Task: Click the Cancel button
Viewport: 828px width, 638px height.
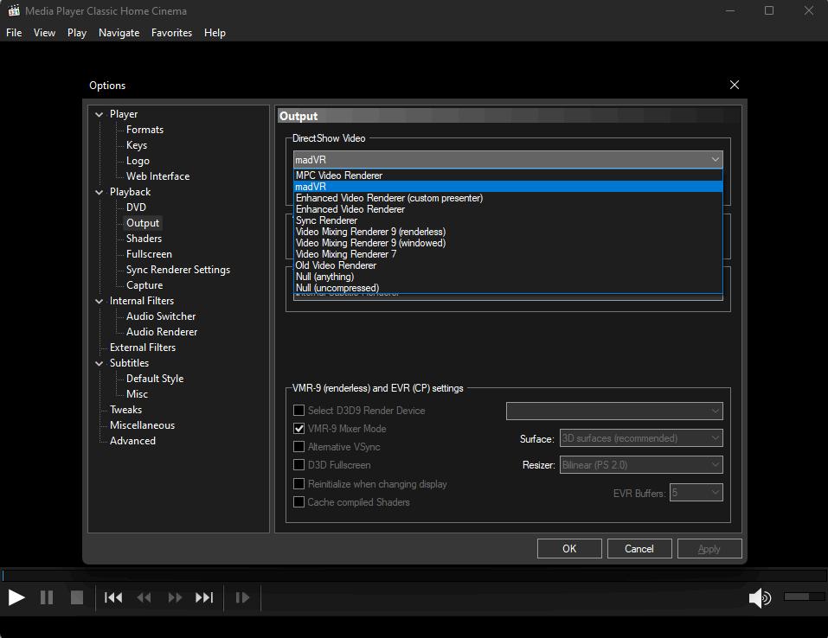Action: click(x=639, y=549)
